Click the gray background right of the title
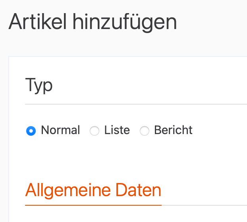 (214, 22)
